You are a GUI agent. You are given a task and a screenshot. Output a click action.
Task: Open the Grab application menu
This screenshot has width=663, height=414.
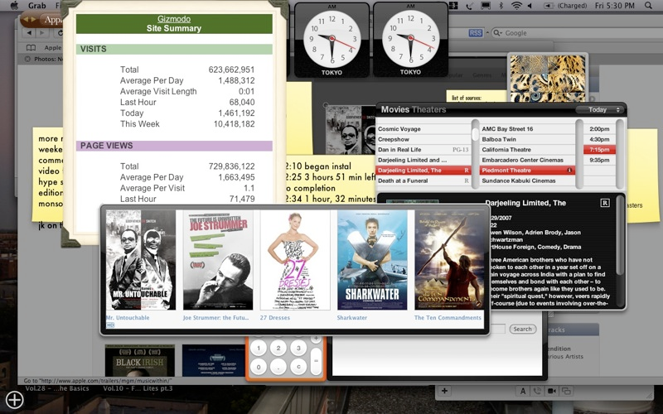tap(36, 6)
